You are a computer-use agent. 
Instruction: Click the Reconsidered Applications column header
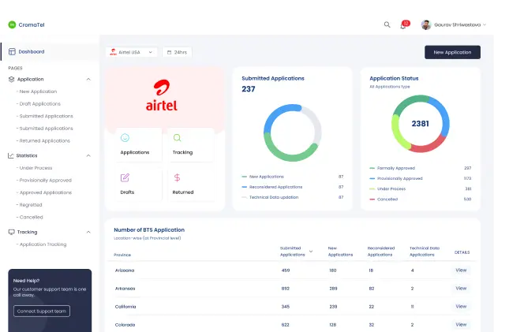[x=381, y=252]
